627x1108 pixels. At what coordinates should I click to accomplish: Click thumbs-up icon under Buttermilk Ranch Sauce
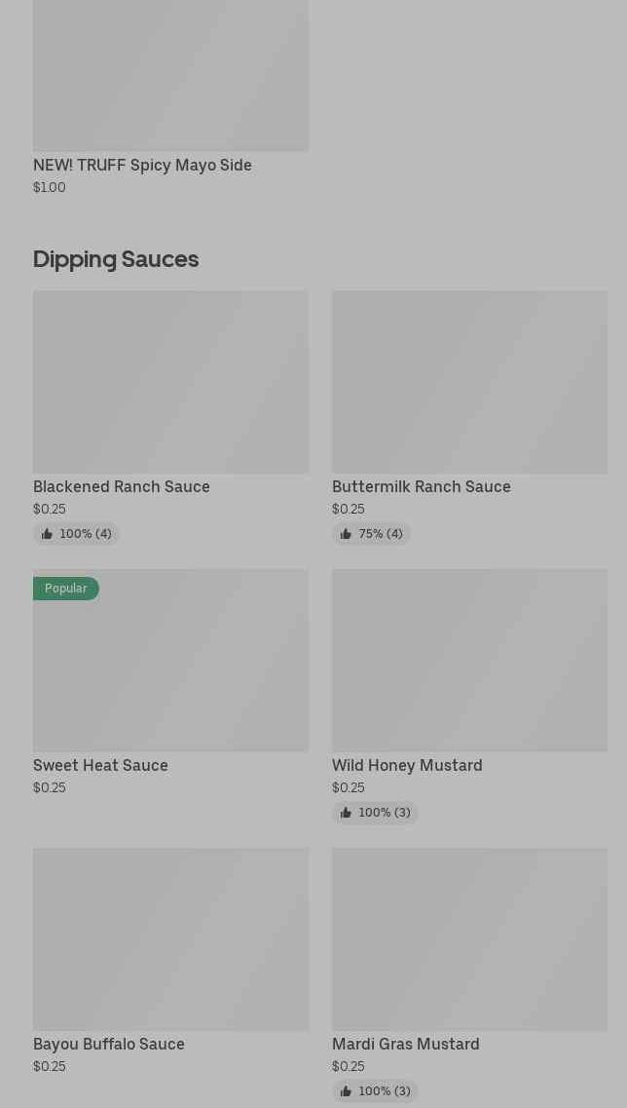[x=346, y=534]
